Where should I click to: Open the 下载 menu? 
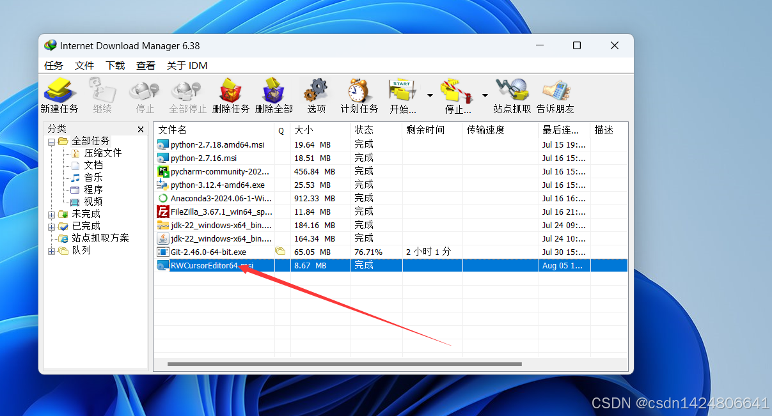click(115, 66)
